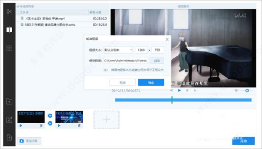The height and width of the screenshot is (149, 262).
Task: Click the next frame control
Action: [x=195, y=91]
